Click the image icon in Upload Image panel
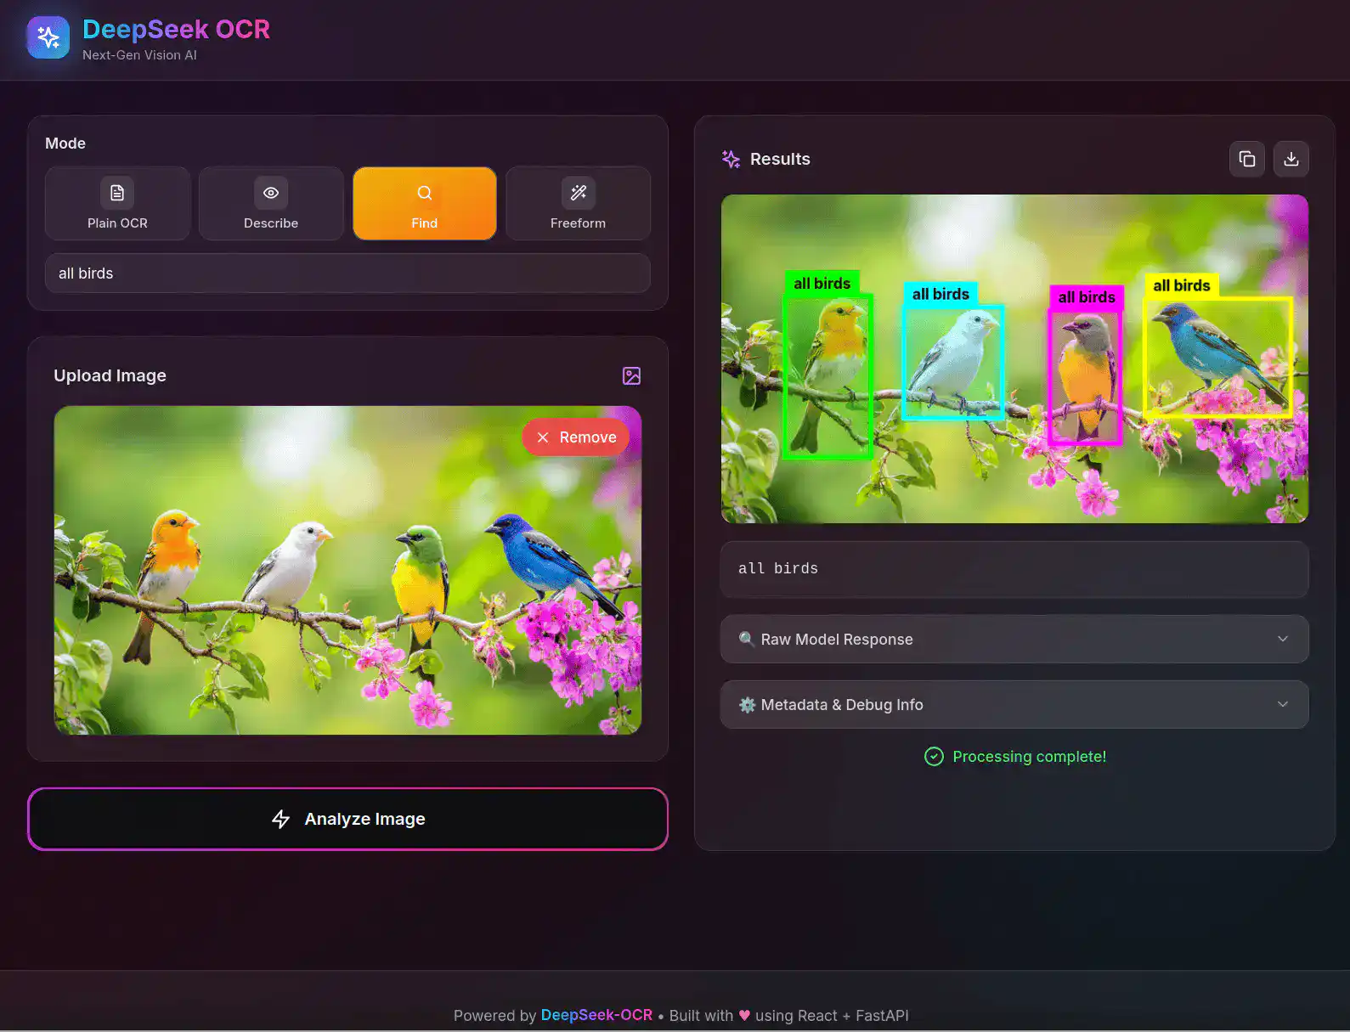This screenshot has height=1032, width=1350. click(631, 375)
